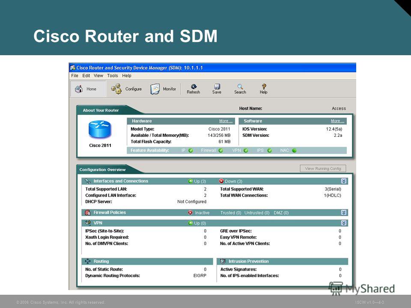Image resolution: width=411 pixels, height=308 pixels.
Task: Select the Configuration Overview tab header
Action: pyautogui.click(x=102, y=169)
